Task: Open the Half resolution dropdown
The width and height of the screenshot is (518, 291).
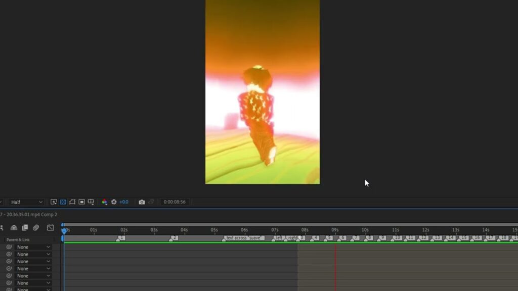Action: 26,202
